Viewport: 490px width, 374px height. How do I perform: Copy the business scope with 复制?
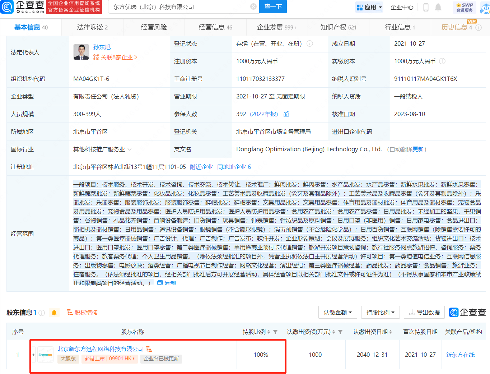167,283
